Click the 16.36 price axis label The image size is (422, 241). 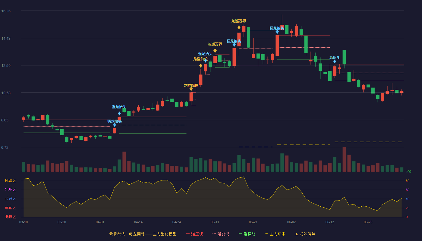click(6, 11)
